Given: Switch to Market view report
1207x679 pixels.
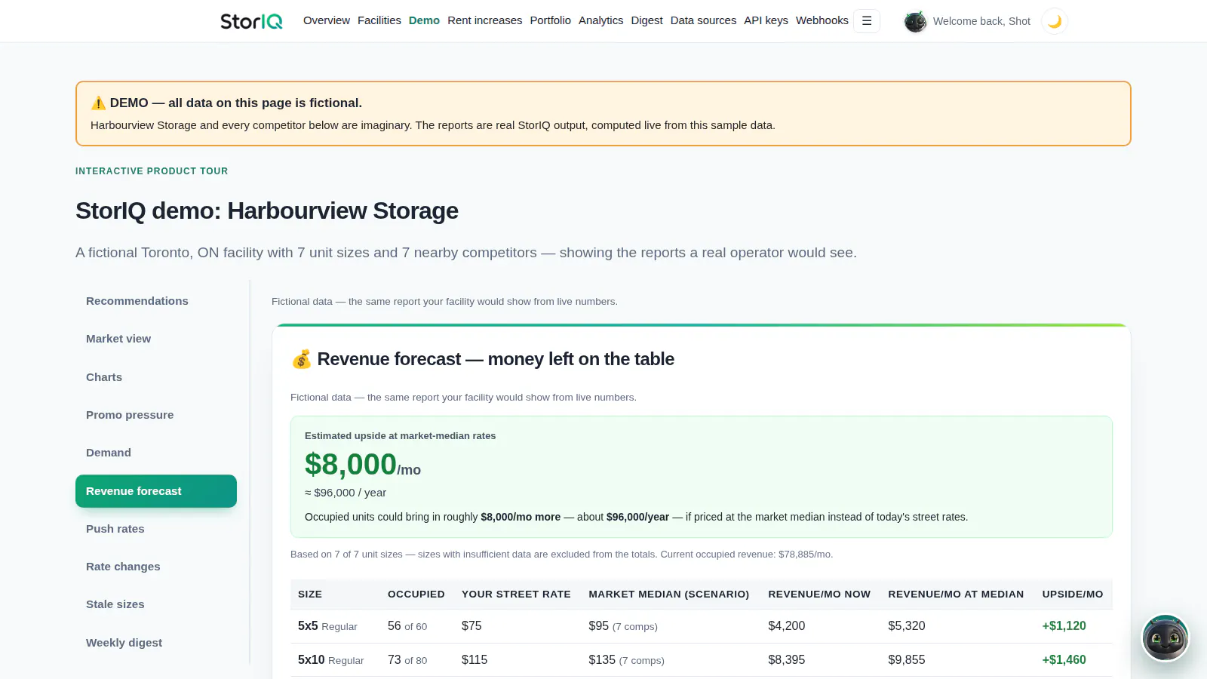Looking at the screenshot, I should 156,339.
